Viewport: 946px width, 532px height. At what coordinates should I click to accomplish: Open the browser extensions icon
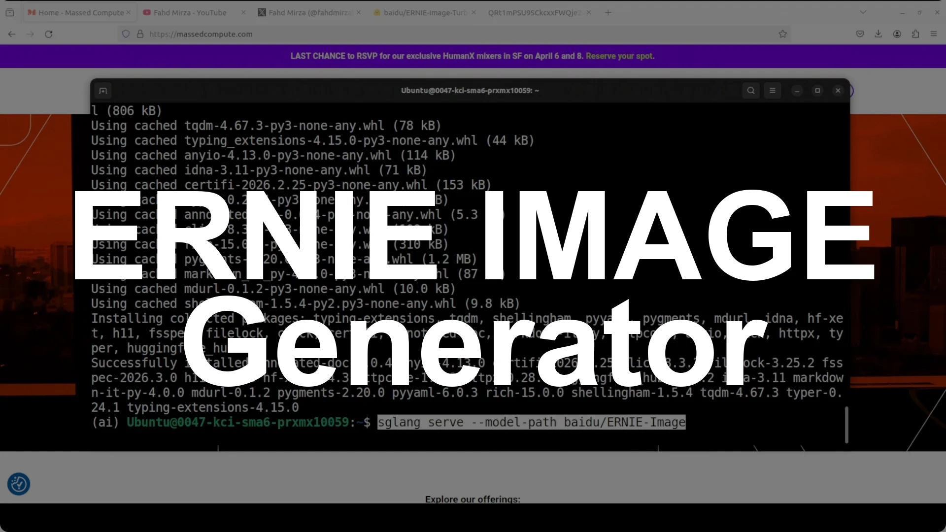tap(915, 34)
